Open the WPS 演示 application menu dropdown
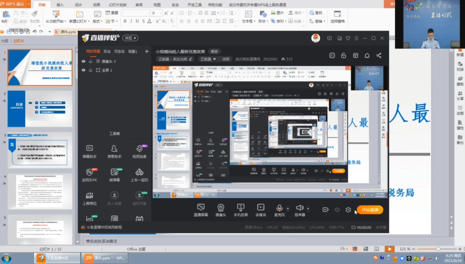Viewport: 465px width, 264px height. coord(29,4)
